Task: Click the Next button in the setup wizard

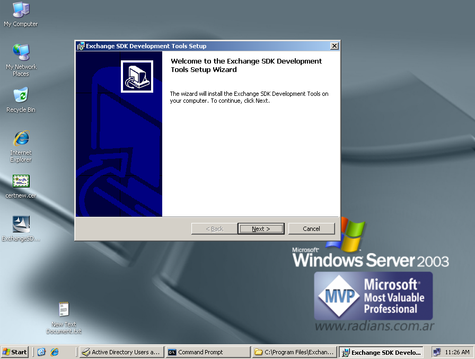Action: pos(261,229)
